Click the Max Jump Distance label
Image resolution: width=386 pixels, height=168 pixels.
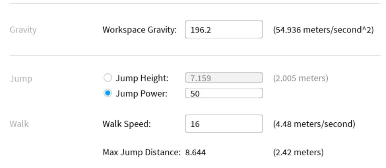[x=141, y=152]
